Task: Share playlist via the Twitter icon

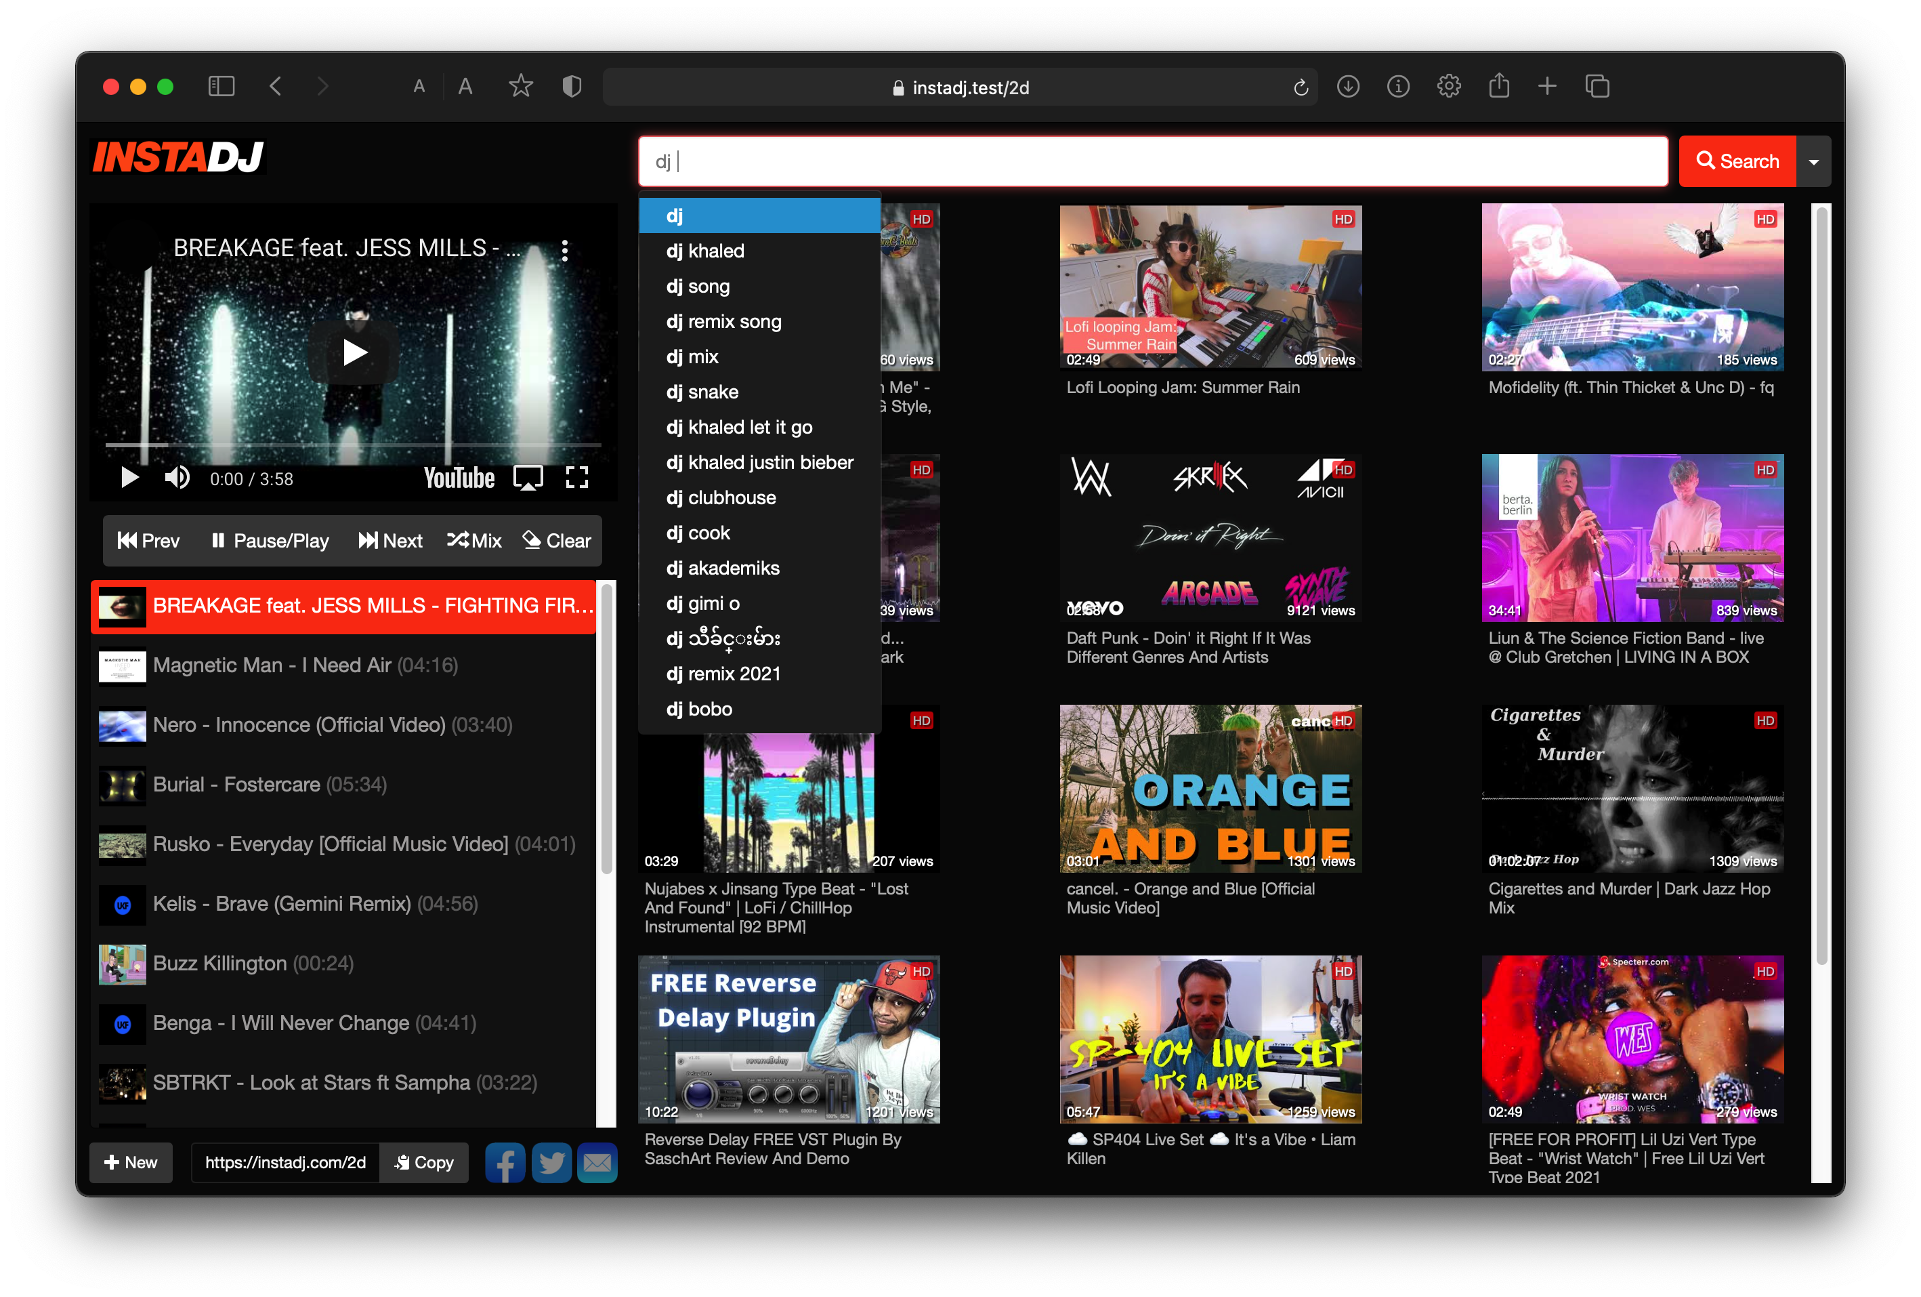Action: (x=551, y=1162)
